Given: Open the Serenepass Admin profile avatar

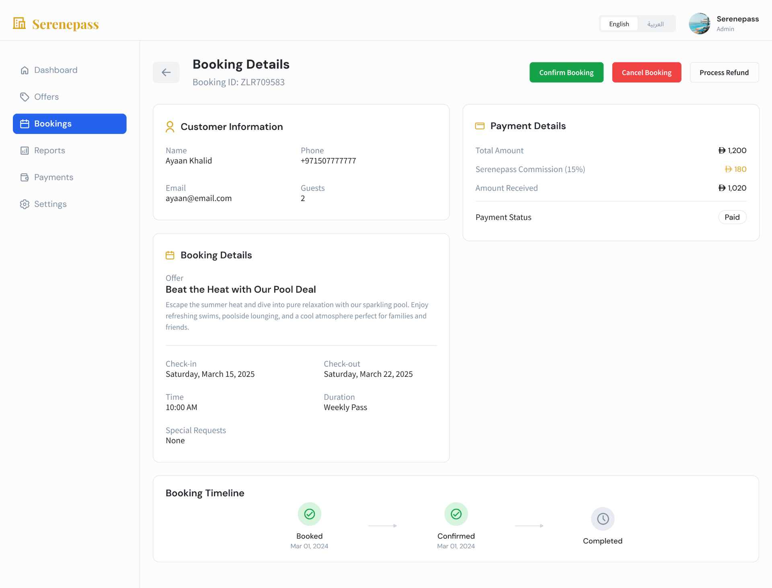Looking at the screenshot, I should click(x=700, y=24).
